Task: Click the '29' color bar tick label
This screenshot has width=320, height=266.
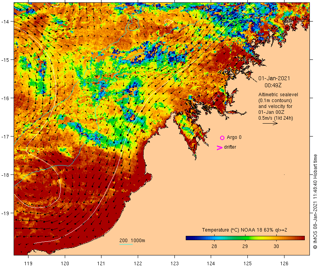Action: point(245,246)
